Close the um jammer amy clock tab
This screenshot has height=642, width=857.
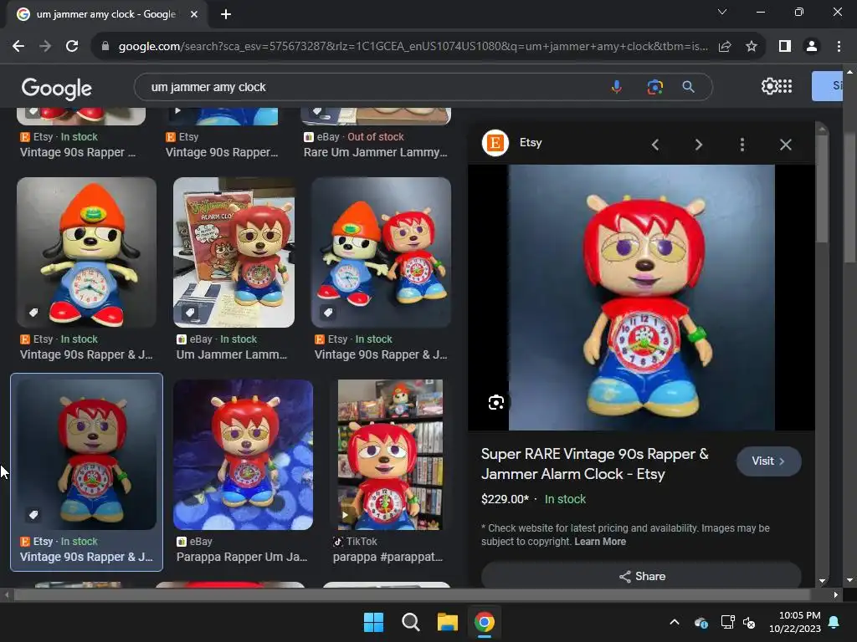(194, 14)
